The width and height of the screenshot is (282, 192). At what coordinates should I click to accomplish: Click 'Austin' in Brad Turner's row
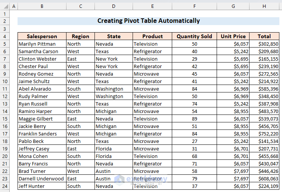tap(114, 171)
